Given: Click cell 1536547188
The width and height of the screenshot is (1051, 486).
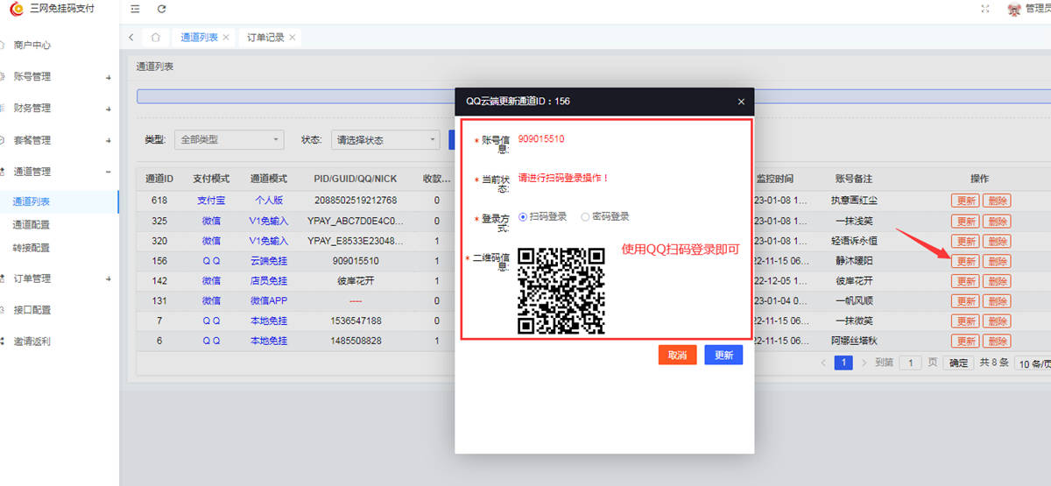Looking at the screenshot, I should coord(356,321).
